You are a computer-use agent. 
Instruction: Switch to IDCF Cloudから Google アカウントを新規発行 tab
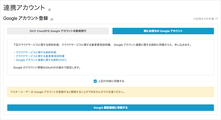coord(58,31)
